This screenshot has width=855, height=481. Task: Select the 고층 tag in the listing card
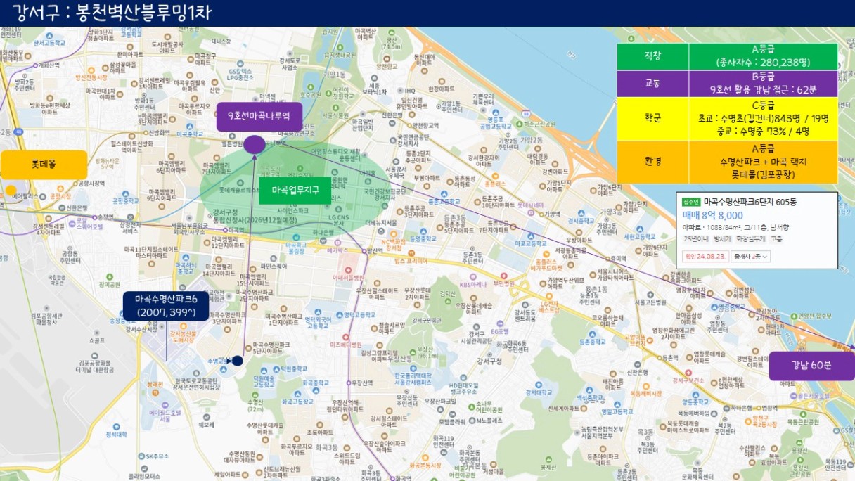(x=776, y=239)
